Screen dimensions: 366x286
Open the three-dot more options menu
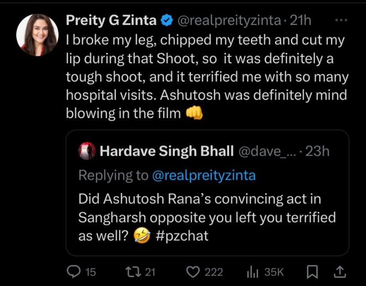pyautogui.click(x=340, y=20)
